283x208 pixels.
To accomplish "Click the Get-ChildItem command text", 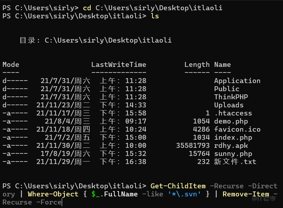I will [178, 186].
